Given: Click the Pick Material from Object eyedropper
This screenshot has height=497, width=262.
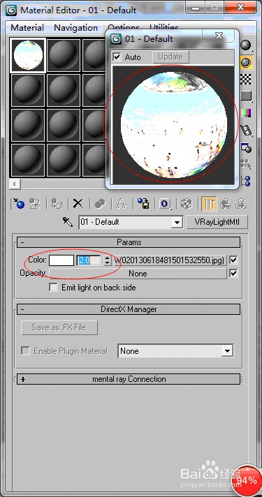Looking at the screenshot, I should click(68, 222).
